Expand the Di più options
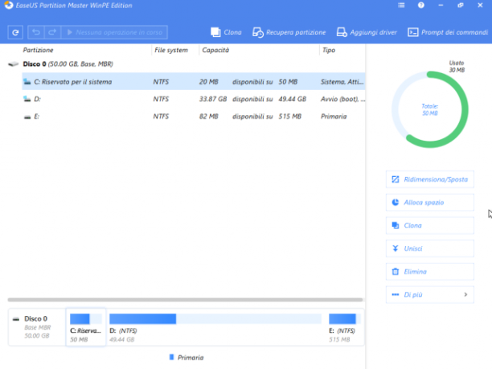 pyautogui.click(x=430, y=294)
